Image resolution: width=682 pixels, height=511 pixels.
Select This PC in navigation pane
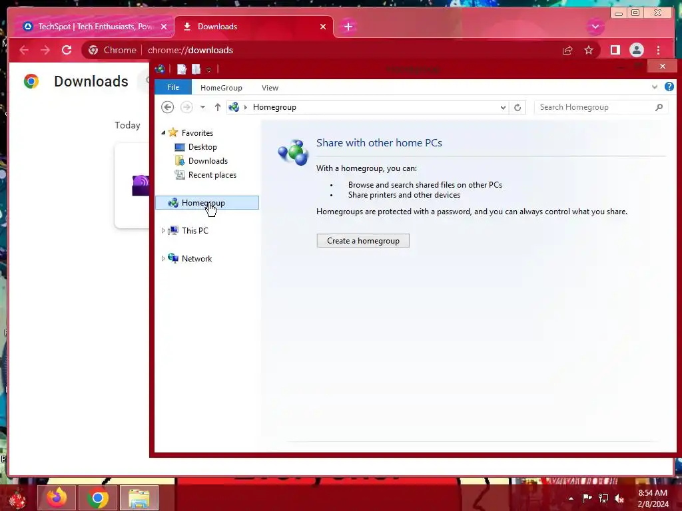[x=194, y=230]
